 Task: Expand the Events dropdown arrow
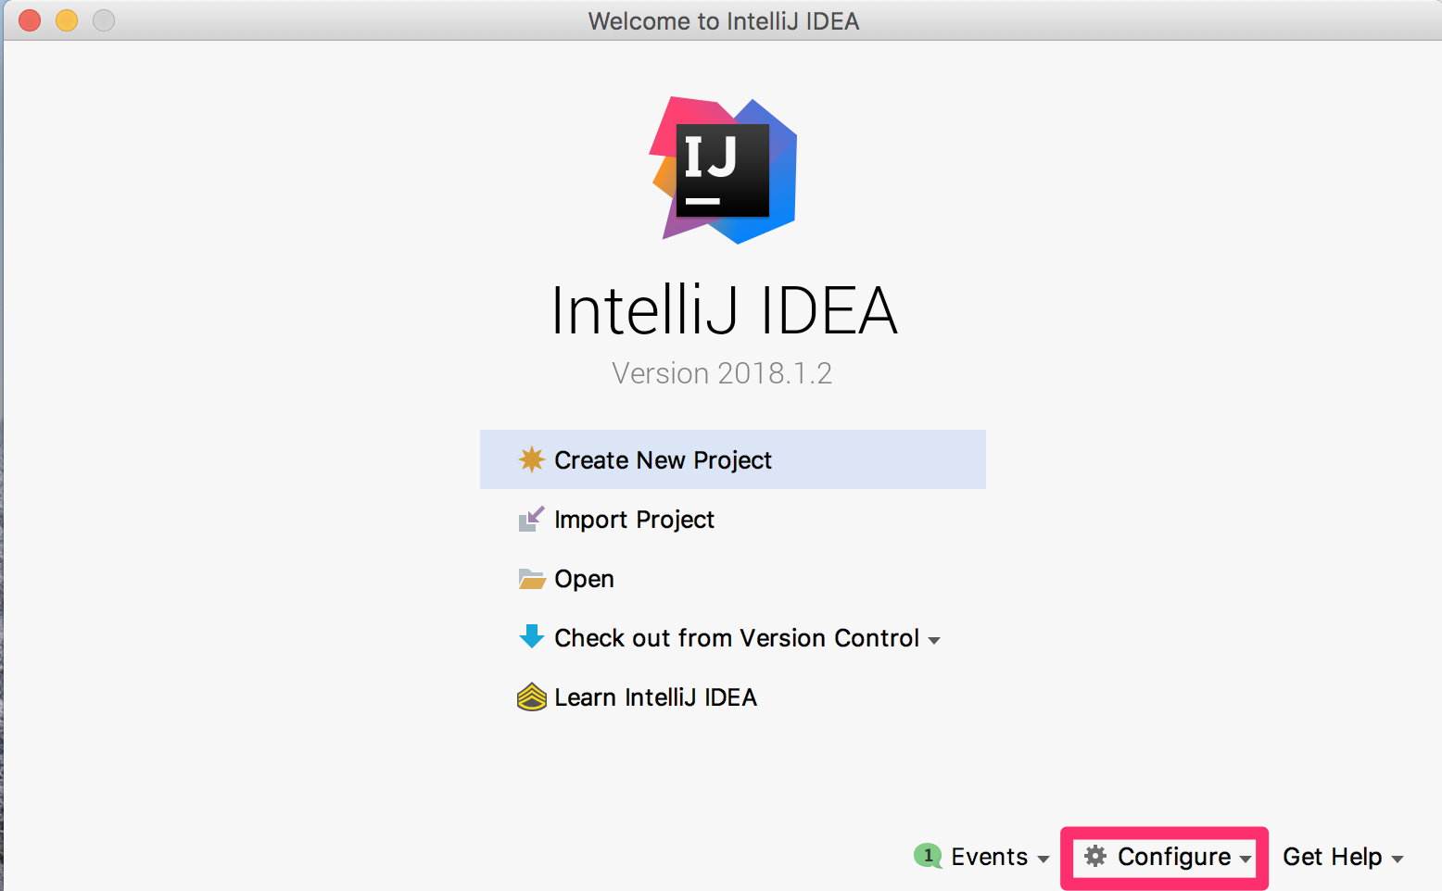(1044, 859)
